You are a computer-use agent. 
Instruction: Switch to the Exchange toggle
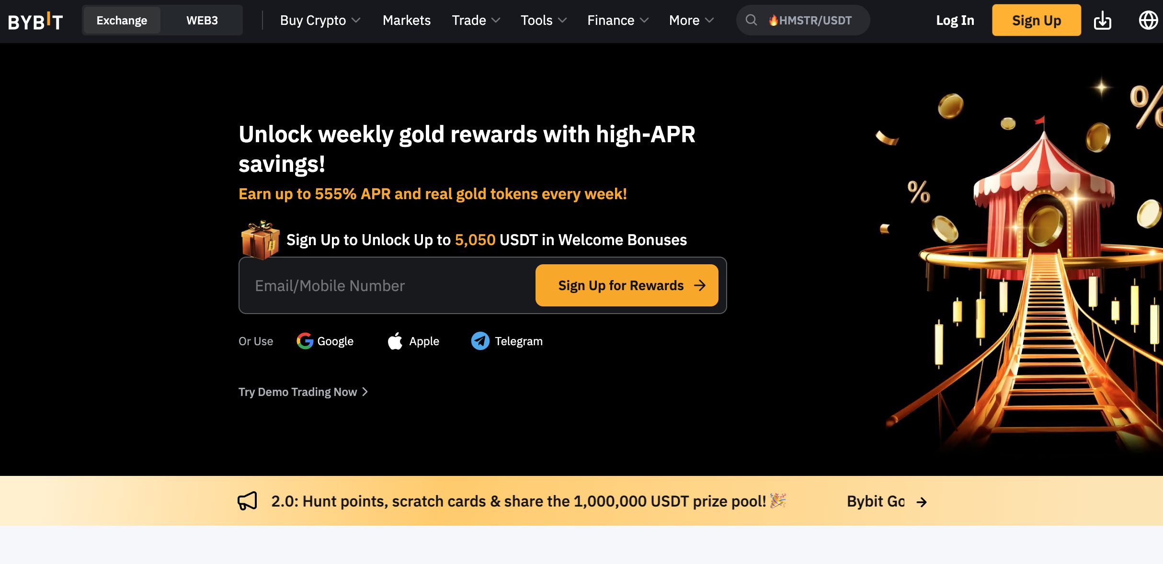122,20
